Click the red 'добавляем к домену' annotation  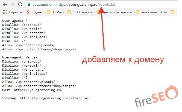[x=123, y=60]
